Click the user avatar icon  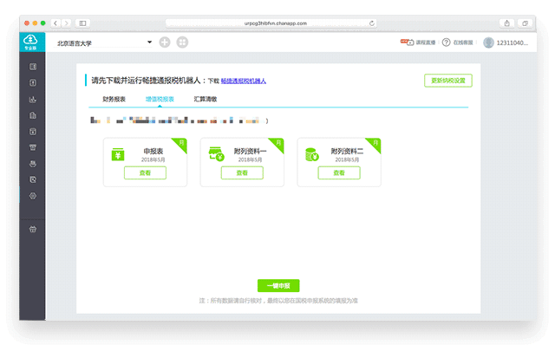coord(488,42)
